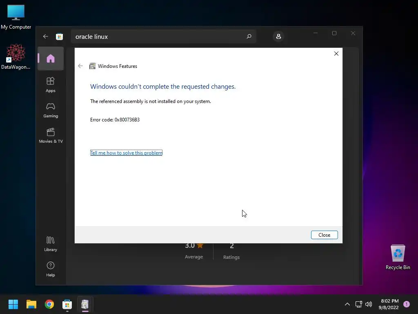Open the Windows Start menu
This screenshot has width=418, height=314.
point(13,304)
